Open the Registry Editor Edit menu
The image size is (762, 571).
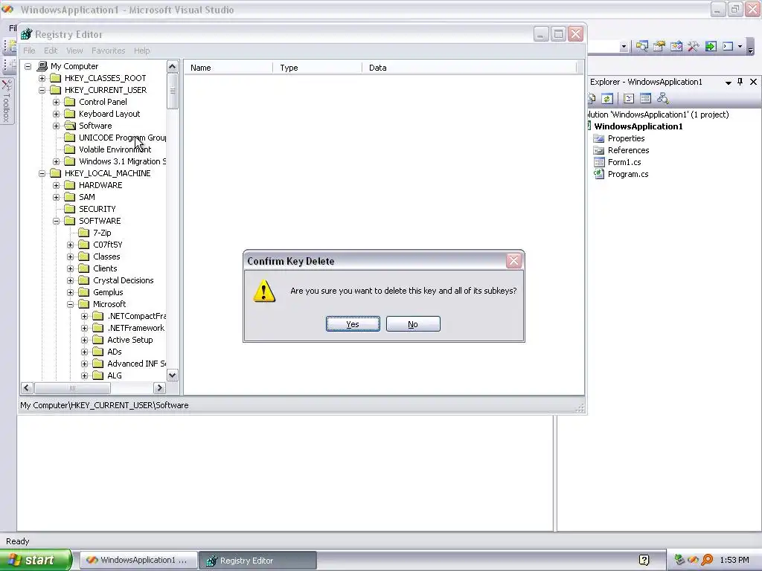point(51,51)
